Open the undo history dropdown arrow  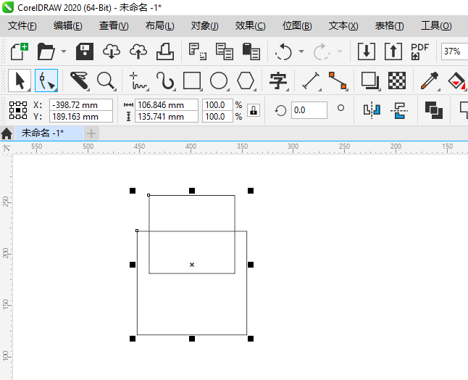pos(301,51)
